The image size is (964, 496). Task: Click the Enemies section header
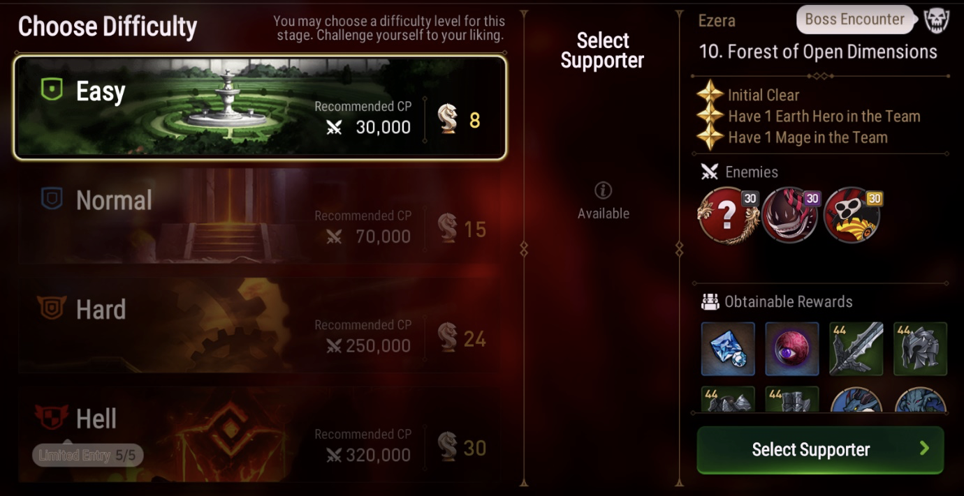coord(740,172)
